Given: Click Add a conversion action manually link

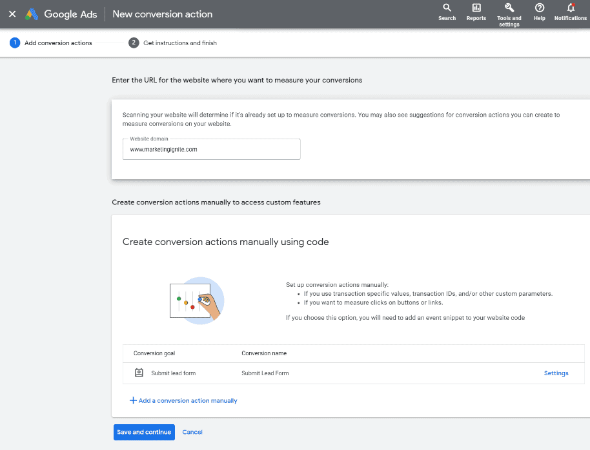Looking at the screenshot, I should pos(187,401).
